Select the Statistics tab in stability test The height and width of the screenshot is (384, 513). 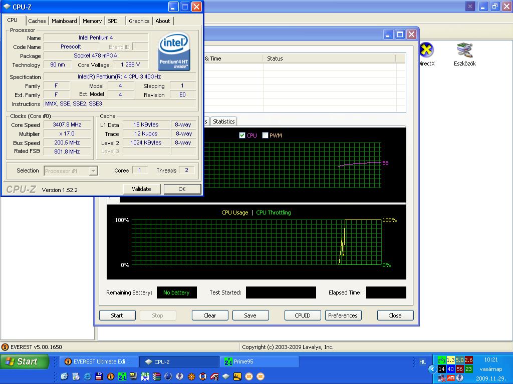click(224, 121)
